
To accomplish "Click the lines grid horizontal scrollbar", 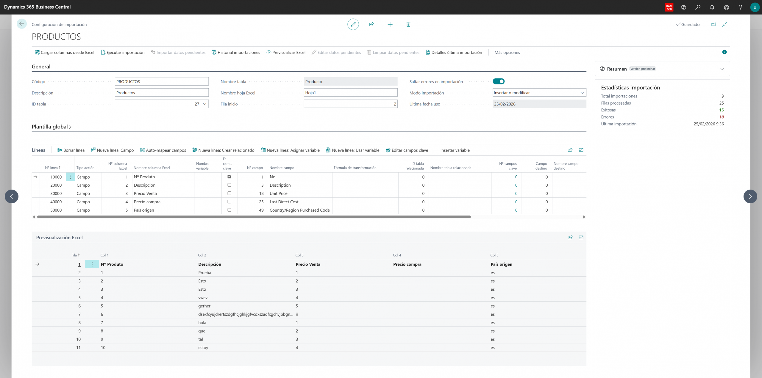I will click(x=254, y=217).
